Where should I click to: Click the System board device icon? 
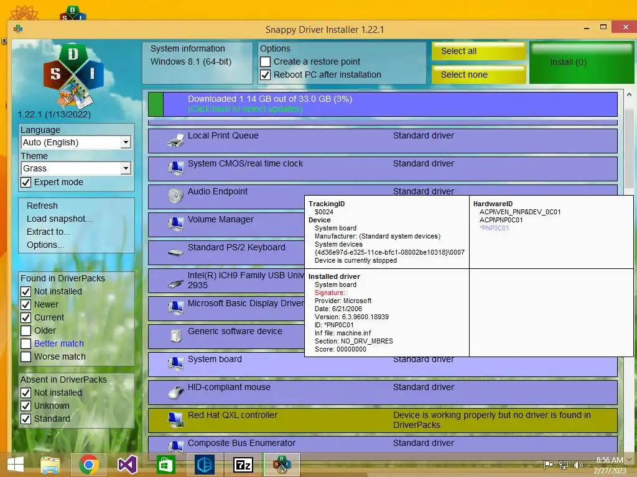click(x=175, y=364)
